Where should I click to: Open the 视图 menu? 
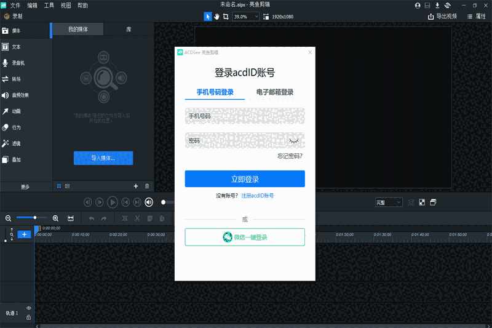click(66, 6)
